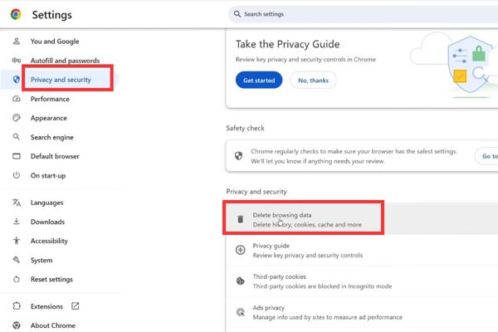Dismiss privacy guide with No, thanks

pos(313,80)
